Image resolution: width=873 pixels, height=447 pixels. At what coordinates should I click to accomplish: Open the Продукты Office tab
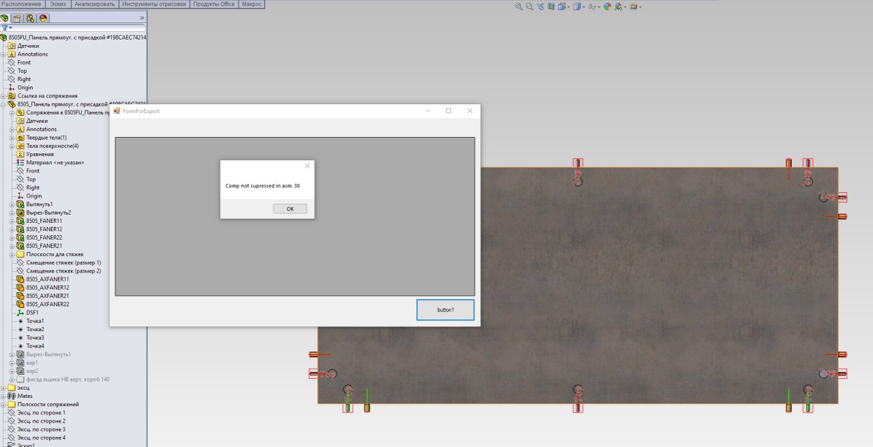tap(213, 4)
